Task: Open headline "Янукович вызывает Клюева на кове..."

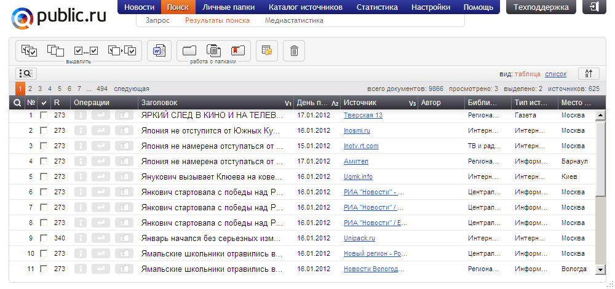Action: tap(212, 176)
